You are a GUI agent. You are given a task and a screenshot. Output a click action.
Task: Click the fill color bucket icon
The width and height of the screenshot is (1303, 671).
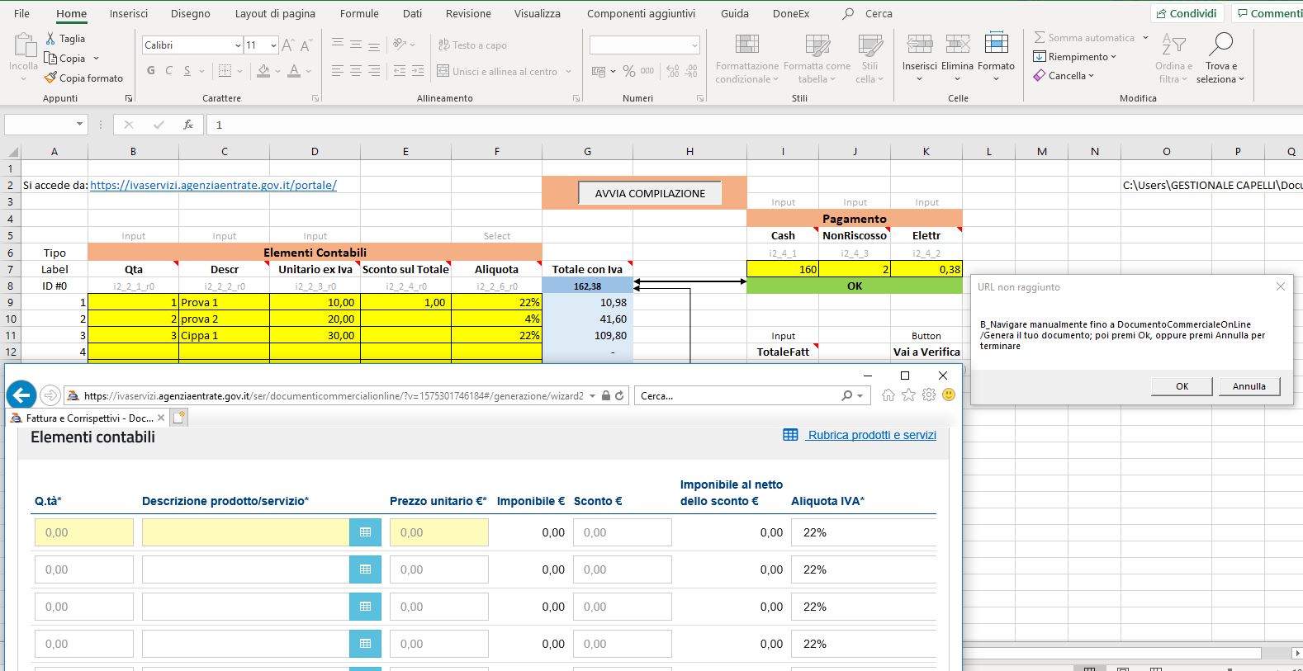pos(263,71)
